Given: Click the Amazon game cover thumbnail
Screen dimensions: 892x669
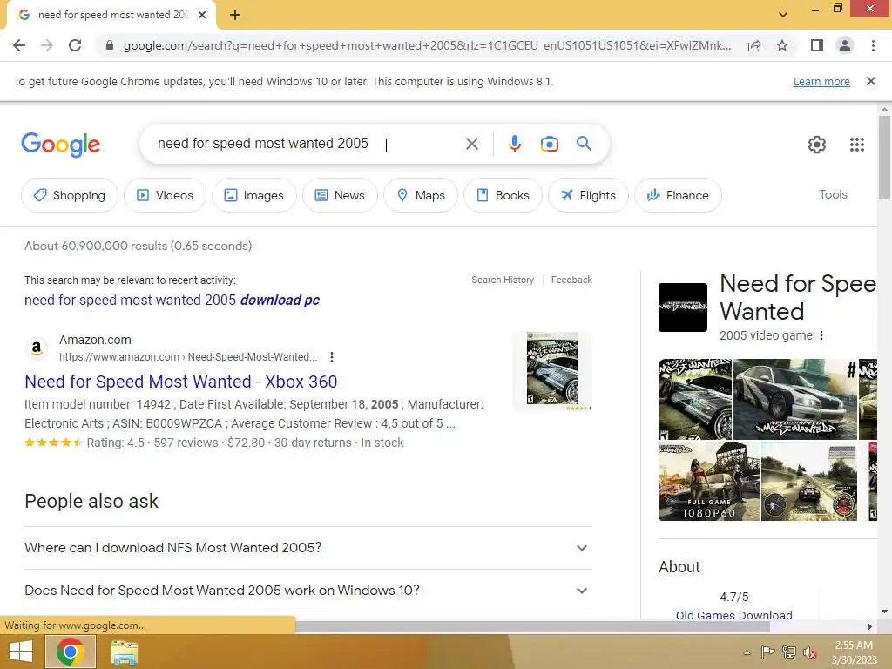Looking at the screenshot, I should click(x=552, y=371).
